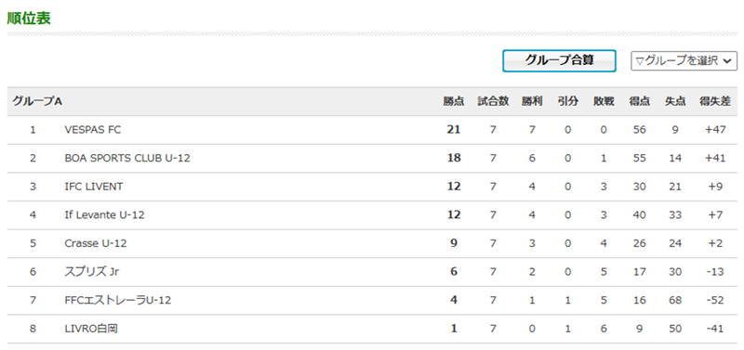Open the グループを選択 dropdown
This screenshot has width=744, height=350.
(684, 61)
